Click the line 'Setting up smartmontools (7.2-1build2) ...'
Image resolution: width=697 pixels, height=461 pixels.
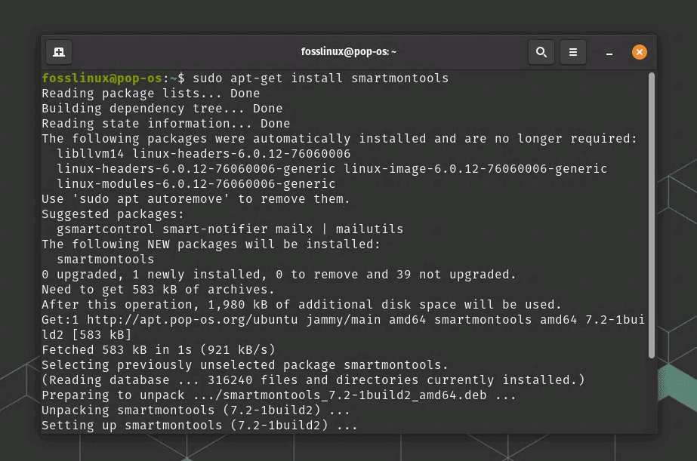coord(199,426)
